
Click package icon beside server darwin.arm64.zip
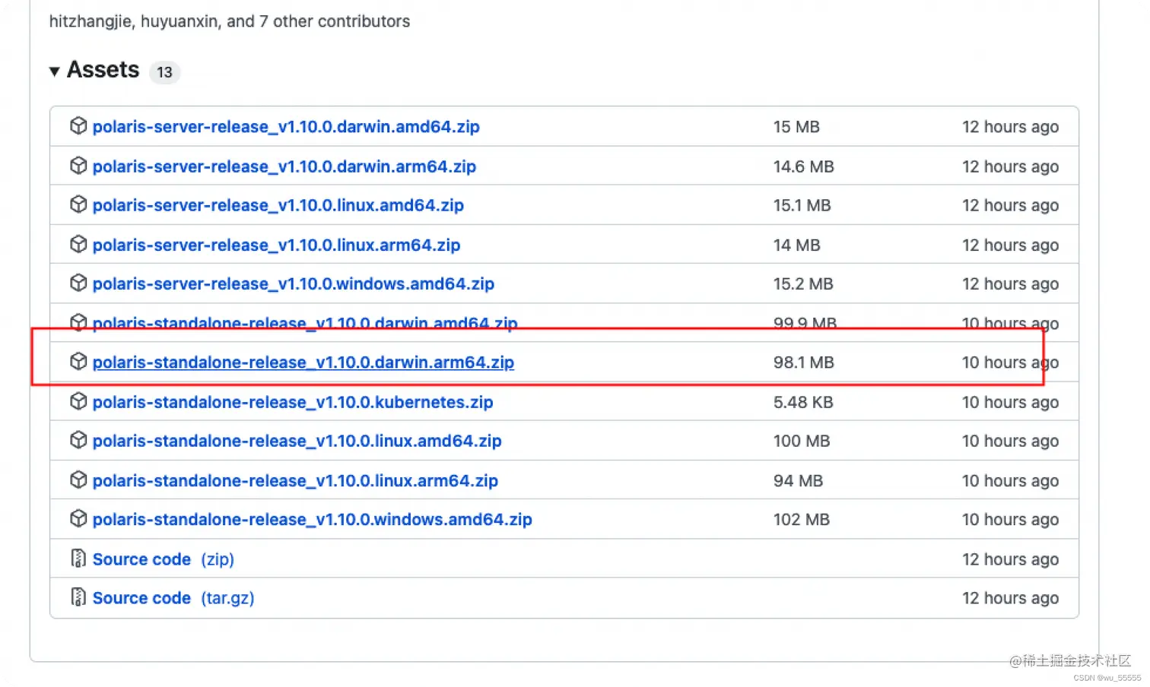click(78, 166)
